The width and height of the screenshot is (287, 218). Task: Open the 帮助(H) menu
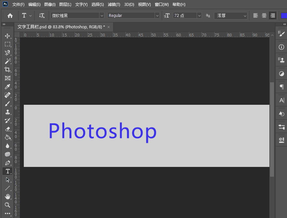[x=179, y=5]
